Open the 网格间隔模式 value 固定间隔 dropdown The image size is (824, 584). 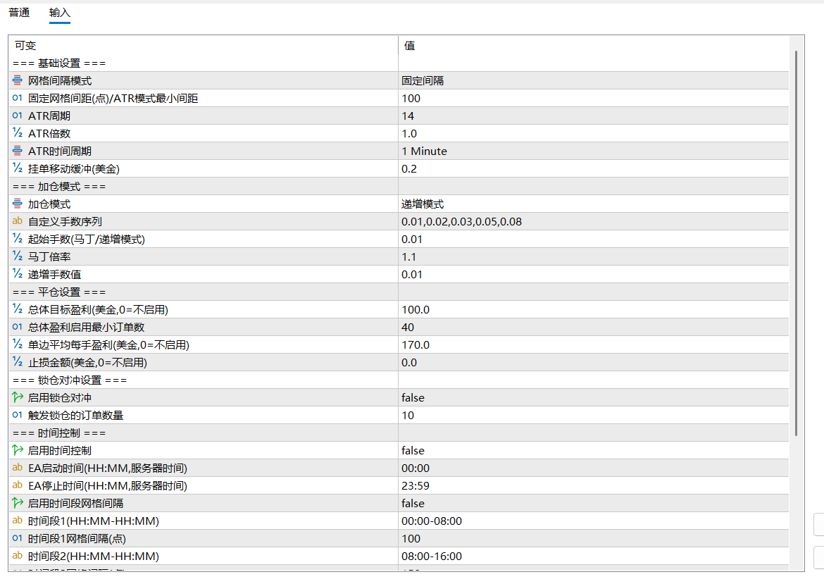(x=593, y=80)
